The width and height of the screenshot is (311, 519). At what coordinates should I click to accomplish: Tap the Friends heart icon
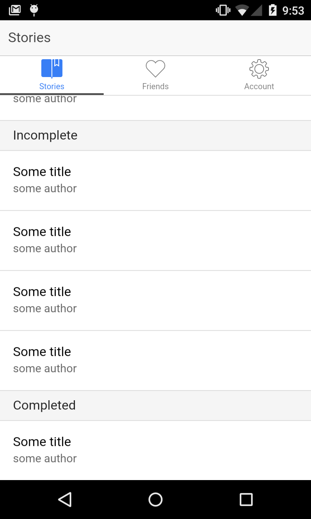tap(155, 69)
